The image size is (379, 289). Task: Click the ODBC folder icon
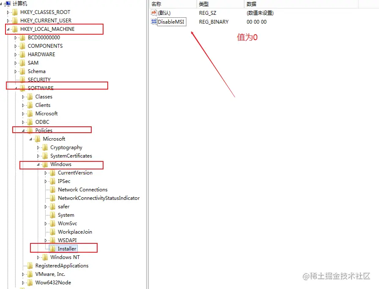(30, 122)
